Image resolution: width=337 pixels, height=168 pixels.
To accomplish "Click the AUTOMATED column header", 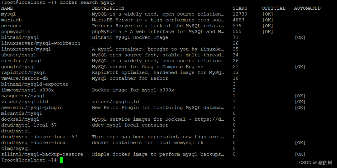I will 307,8.
